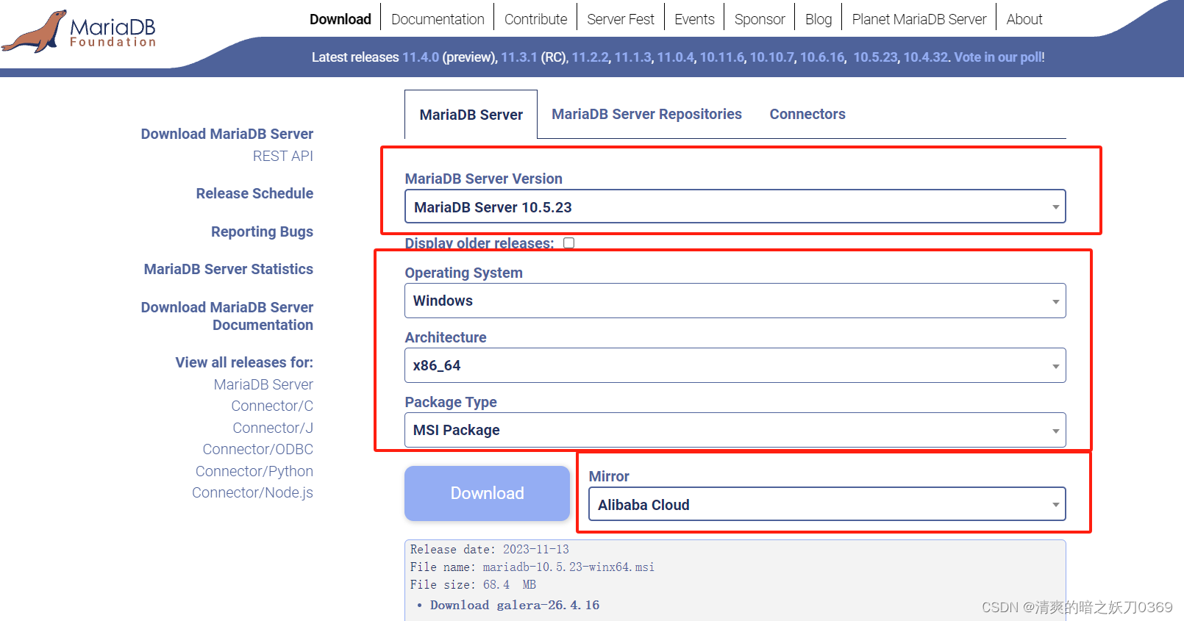Screen dimensions: 1184x621
Task: Visit Planet MariaDB Server link
Action: (x=919, y=19)
